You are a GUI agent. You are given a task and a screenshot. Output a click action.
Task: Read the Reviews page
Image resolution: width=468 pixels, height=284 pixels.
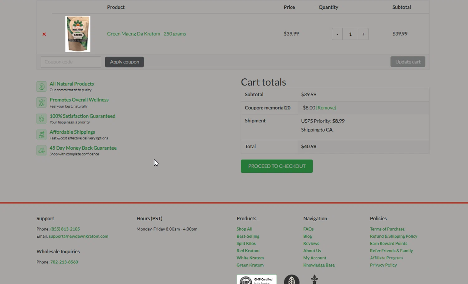(x=311, y=243)
